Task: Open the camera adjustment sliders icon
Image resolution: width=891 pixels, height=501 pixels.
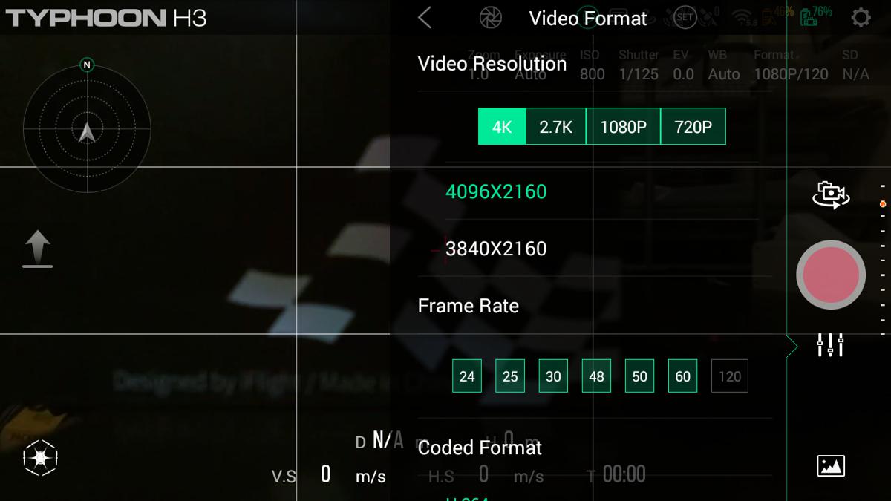Action: (830, 345)
